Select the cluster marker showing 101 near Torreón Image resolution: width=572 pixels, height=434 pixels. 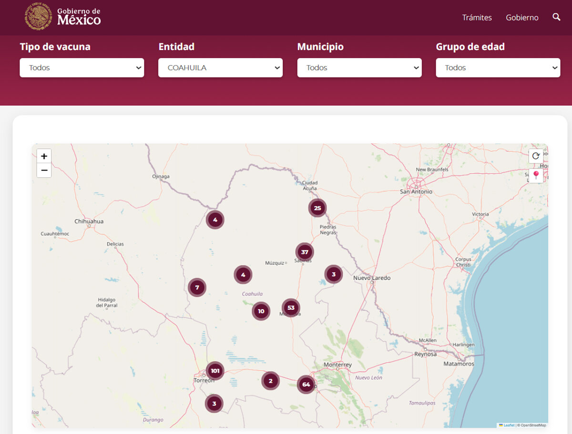[x=215, y=371]
